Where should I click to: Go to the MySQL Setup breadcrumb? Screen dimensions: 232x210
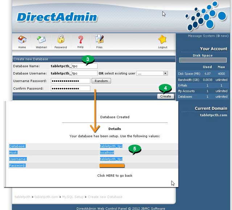click(73, 197)
